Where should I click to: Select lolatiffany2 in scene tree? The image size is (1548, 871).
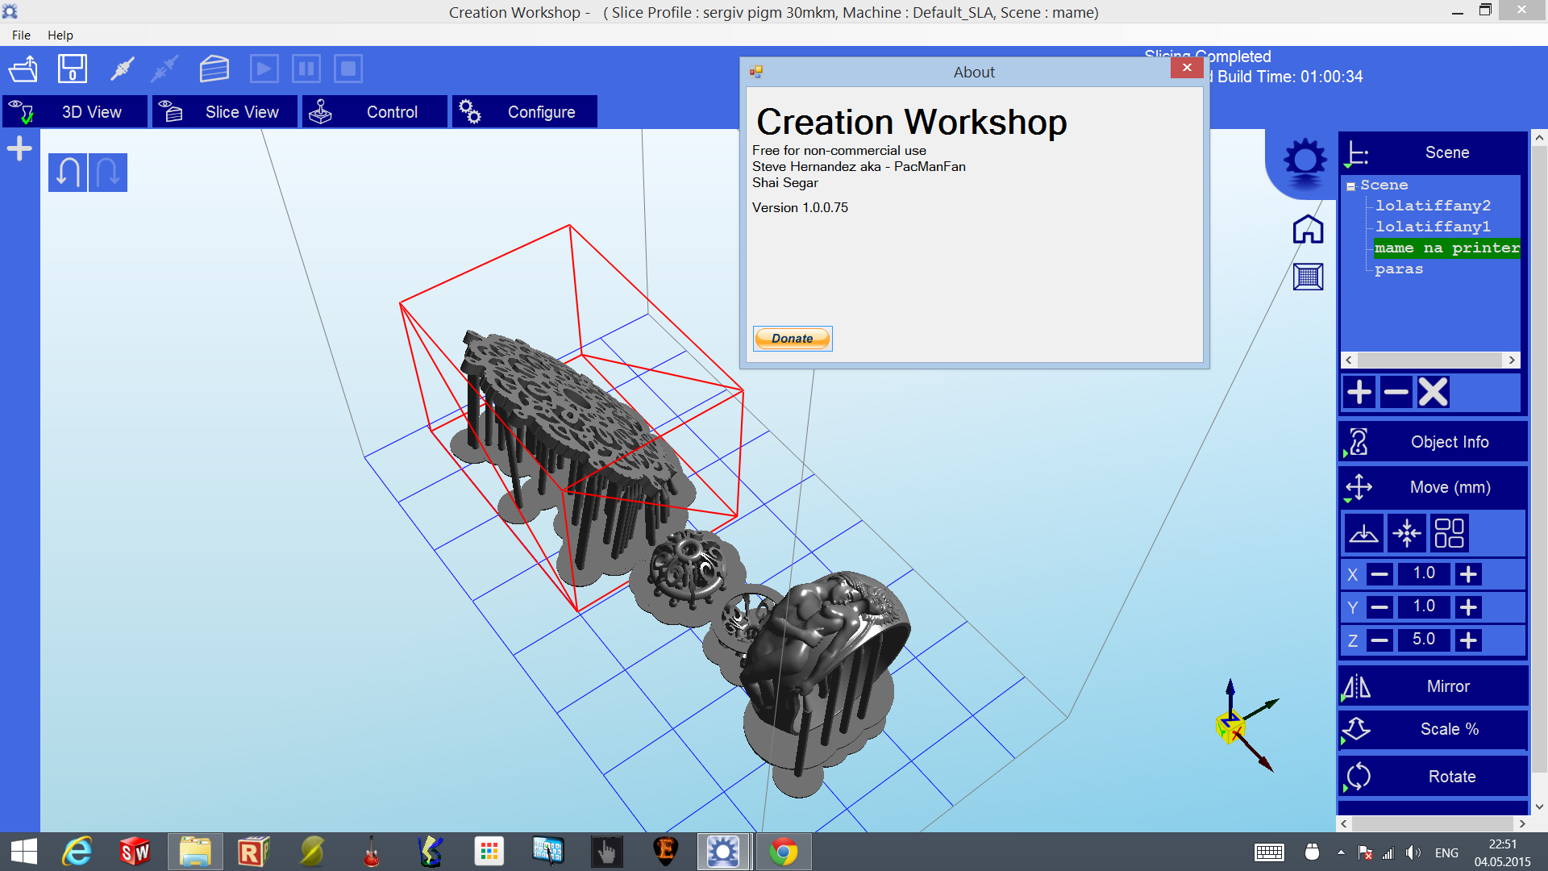click(x=1432, y=206)
